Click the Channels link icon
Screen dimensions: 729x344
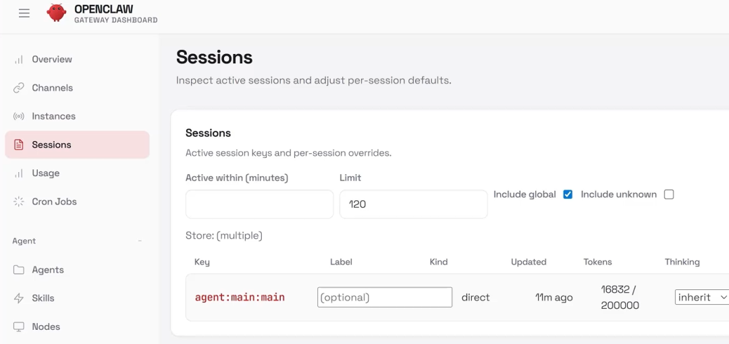pos(19,88)
